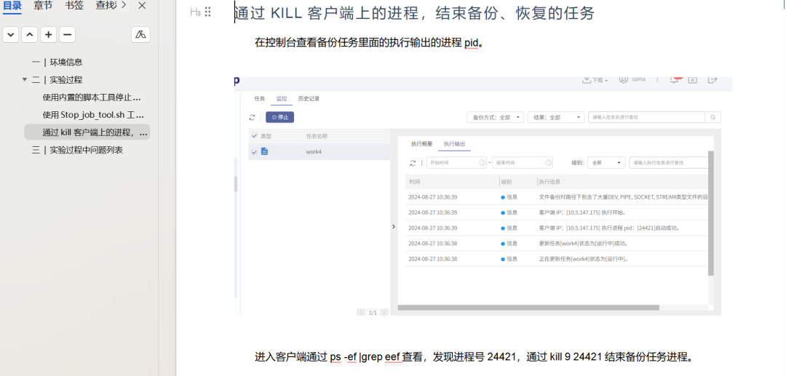Open the notification bell with red badge

point(675,80)
